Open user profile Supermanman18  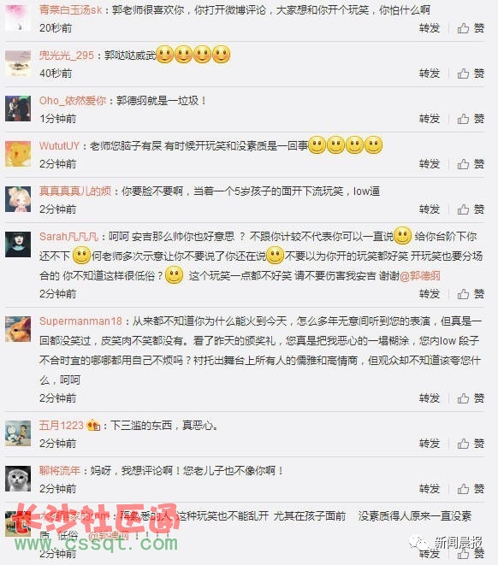pyautogui.click(x=80, y=321)
